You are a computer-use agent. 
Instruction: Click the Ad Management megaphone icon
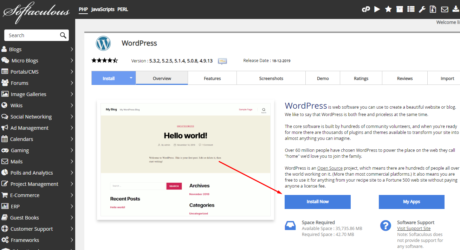pos(5,128)
